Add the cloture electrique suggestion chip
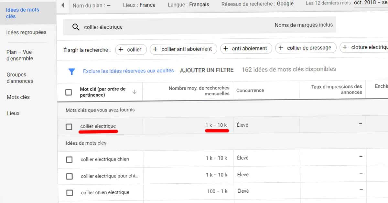The image size is (388, 203). tap(364, 47)
